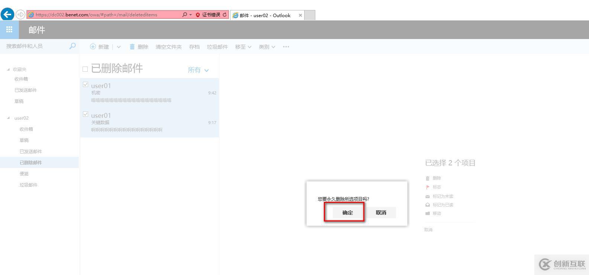Click the 证书错误 certificate error indicator
The height and width of the screenshot is (275, 589).
(208, 14)
